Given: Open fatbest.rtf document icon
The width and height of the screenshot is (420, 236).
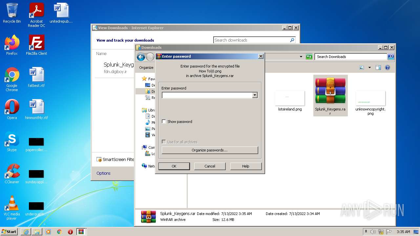Looking at the screenshot, I should coord(36,77).
